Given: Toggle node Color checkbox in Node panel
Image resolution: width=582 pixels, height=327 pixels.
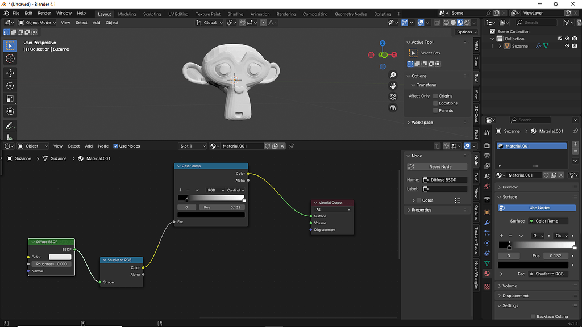Looking at the screenshot, I should (419, 200).
